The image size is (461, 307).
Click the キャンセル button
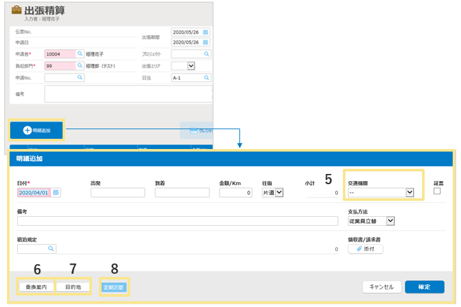[381, 287]
